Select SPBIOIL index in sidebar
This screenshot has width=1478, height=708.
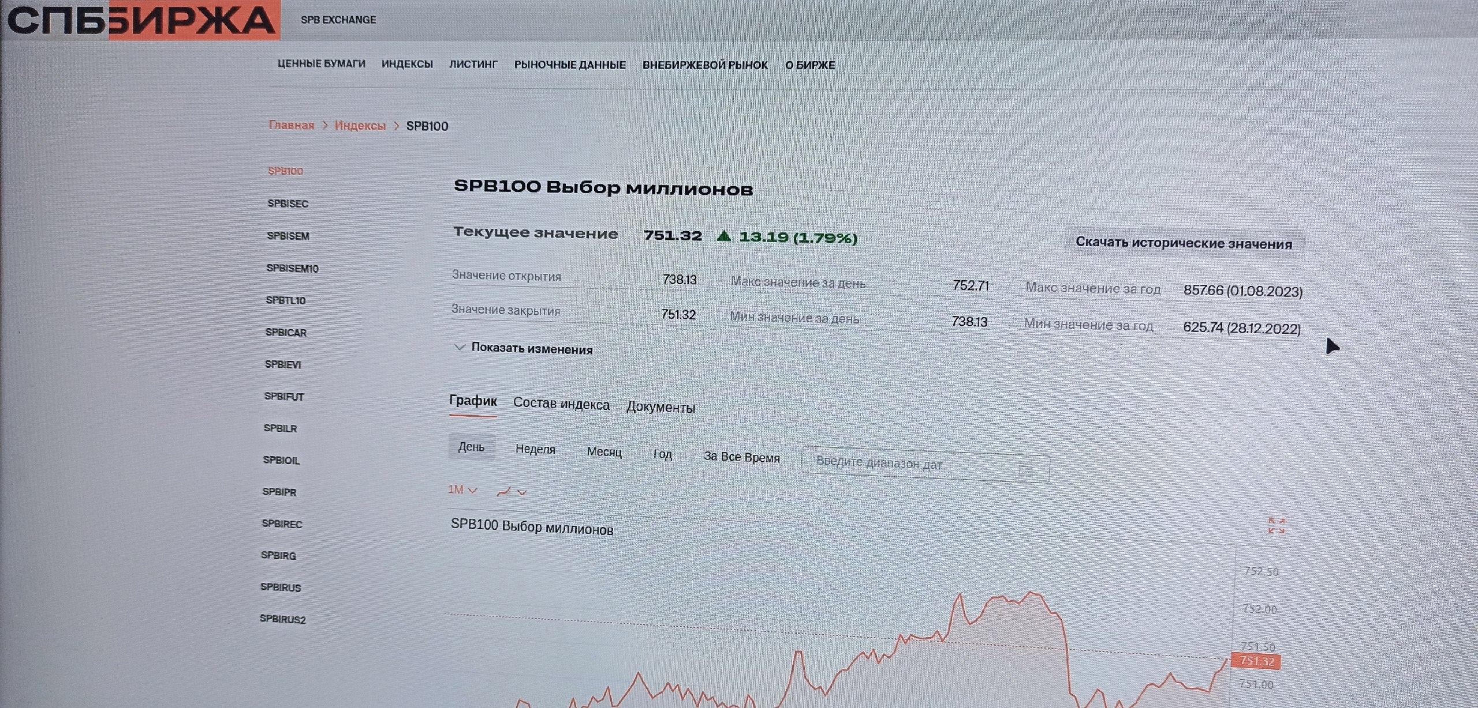point(281,460)
